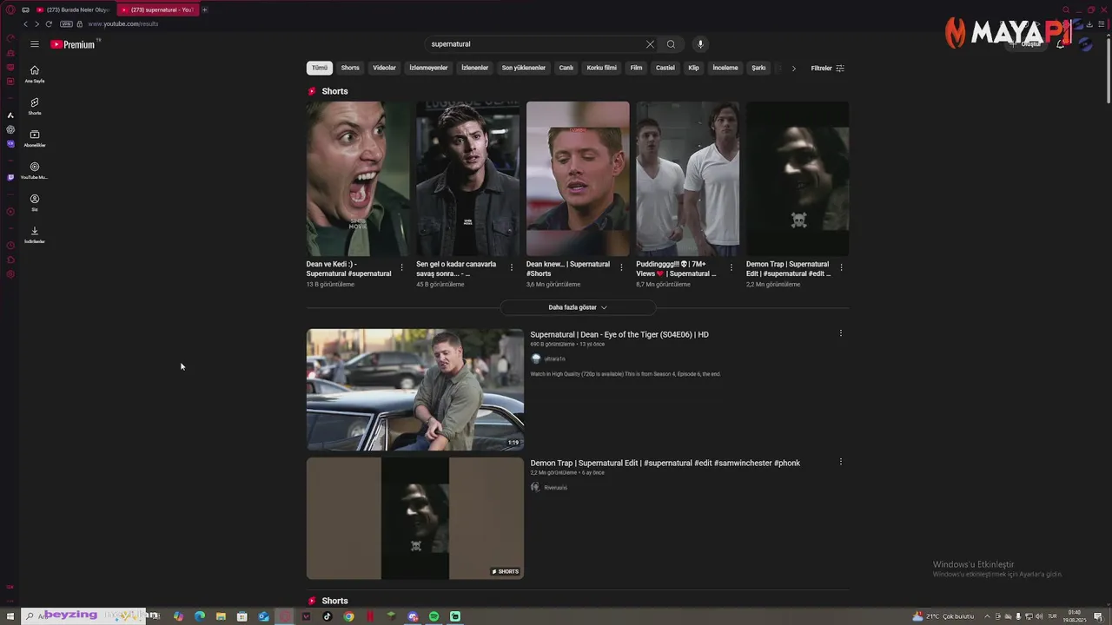Select the İzlenenler filter chip
Screen dimensions: 1112x625
[x=474, y=68]
